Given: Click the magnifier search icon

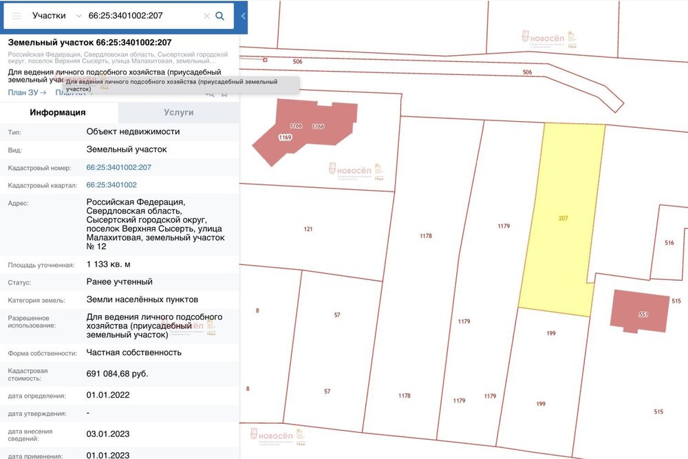Looking at the screenshot, I should (x=220, y=17).
